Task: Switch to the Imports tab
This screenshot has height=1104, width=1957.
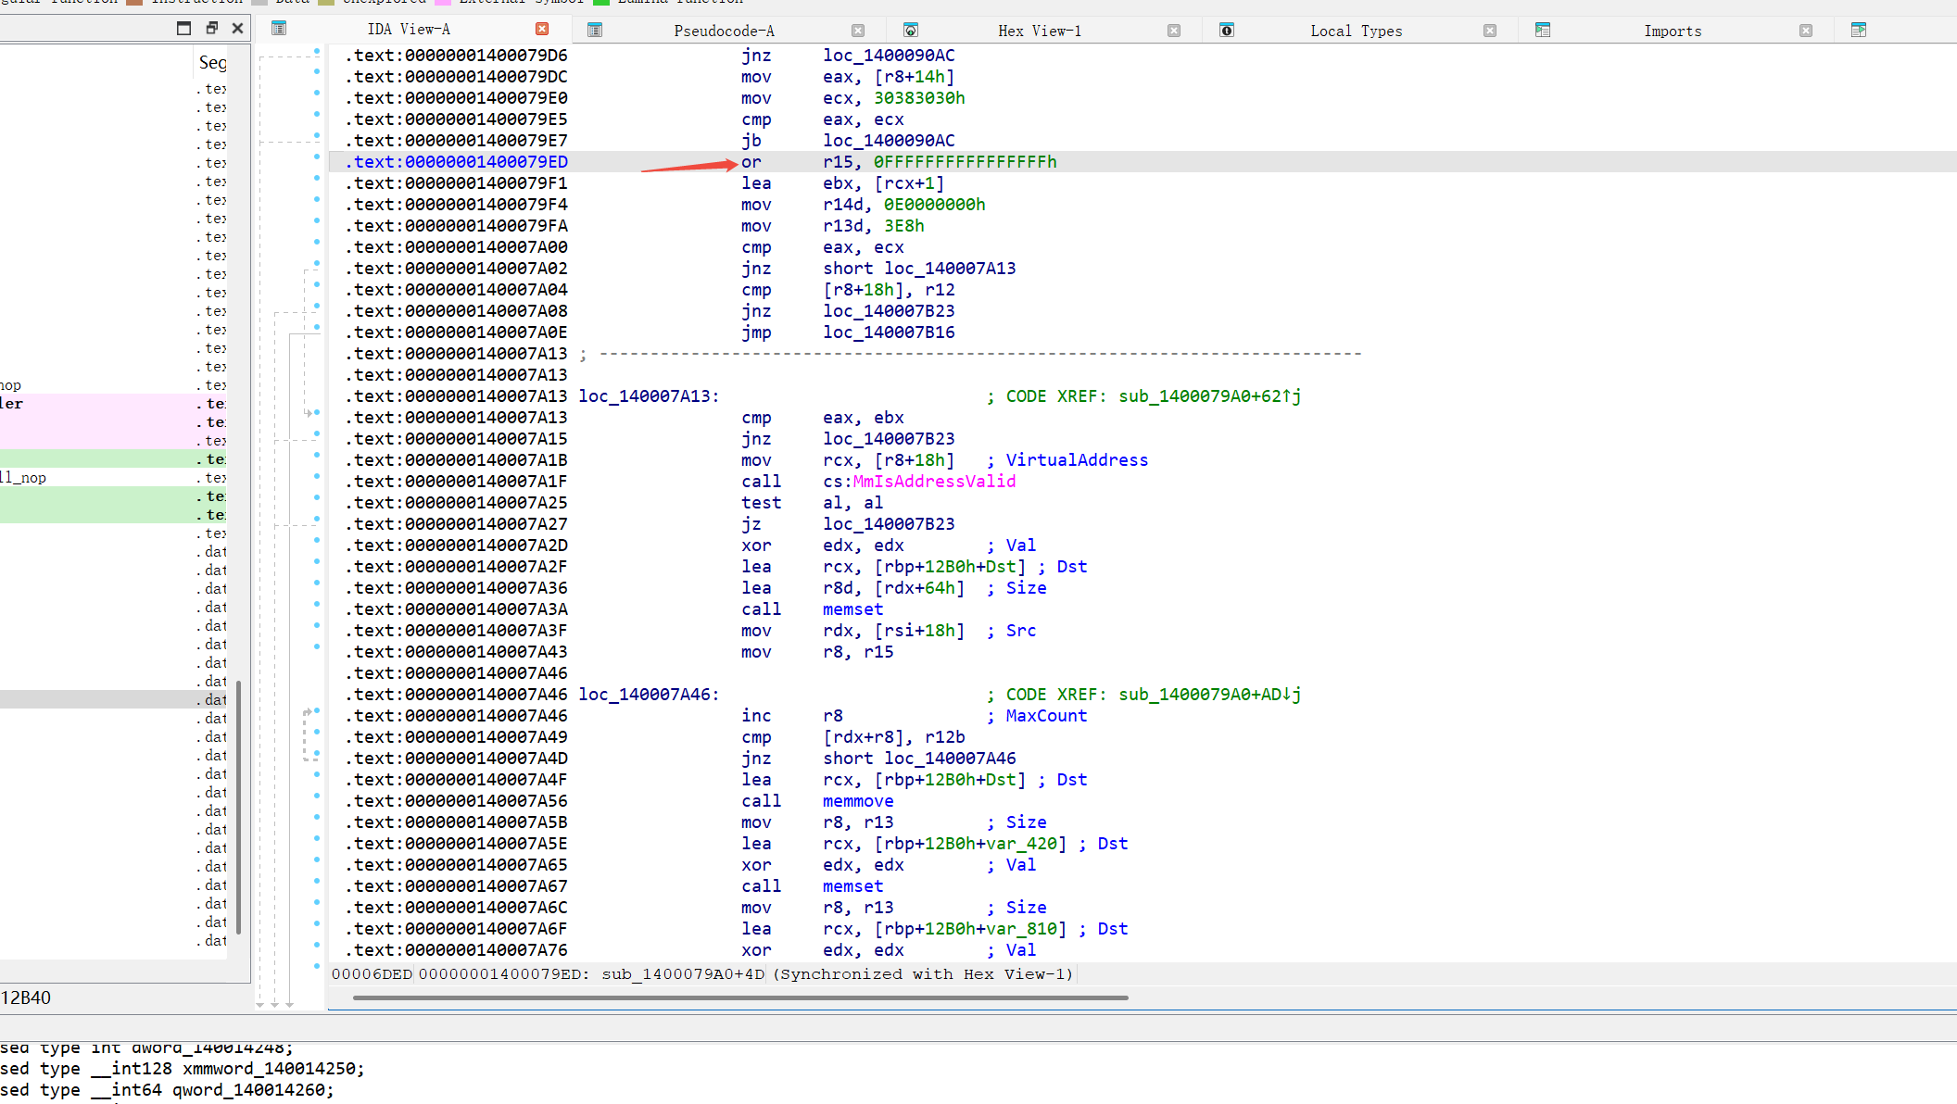Action: point(1673,31)
